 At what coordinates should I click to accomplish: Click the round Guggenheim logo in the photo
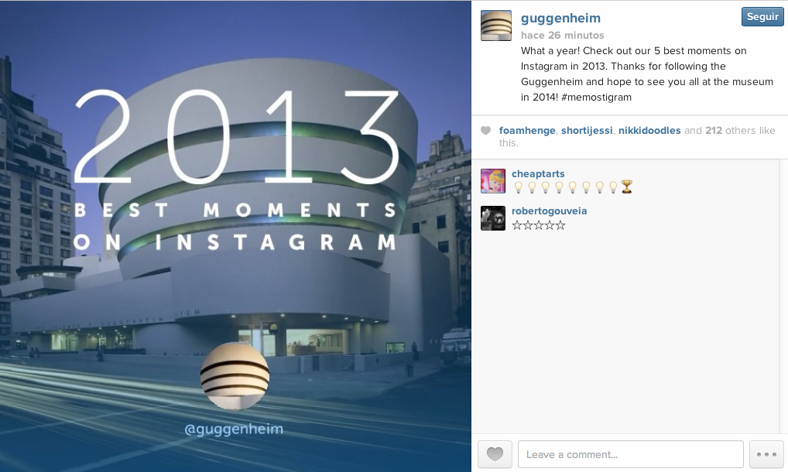(235, 376)
